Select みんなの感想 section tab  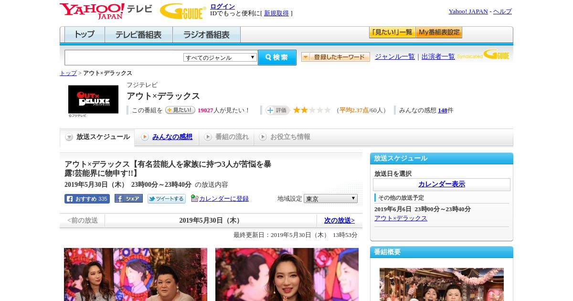point(167,137)
